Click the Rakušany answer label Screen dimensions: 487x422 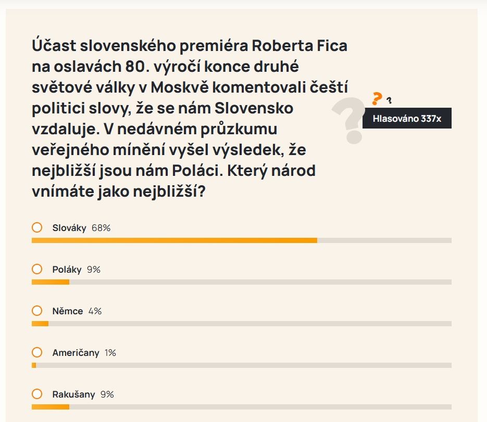(x=73, y=394)
